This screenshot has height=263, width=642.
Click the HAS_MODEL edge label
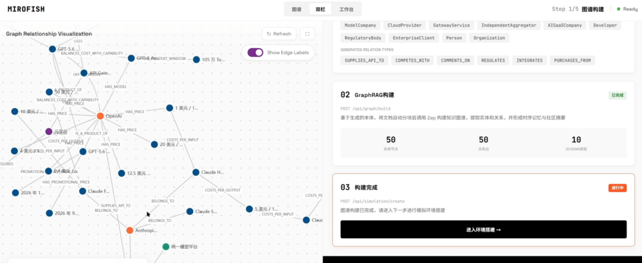click(x=116, y=87)
